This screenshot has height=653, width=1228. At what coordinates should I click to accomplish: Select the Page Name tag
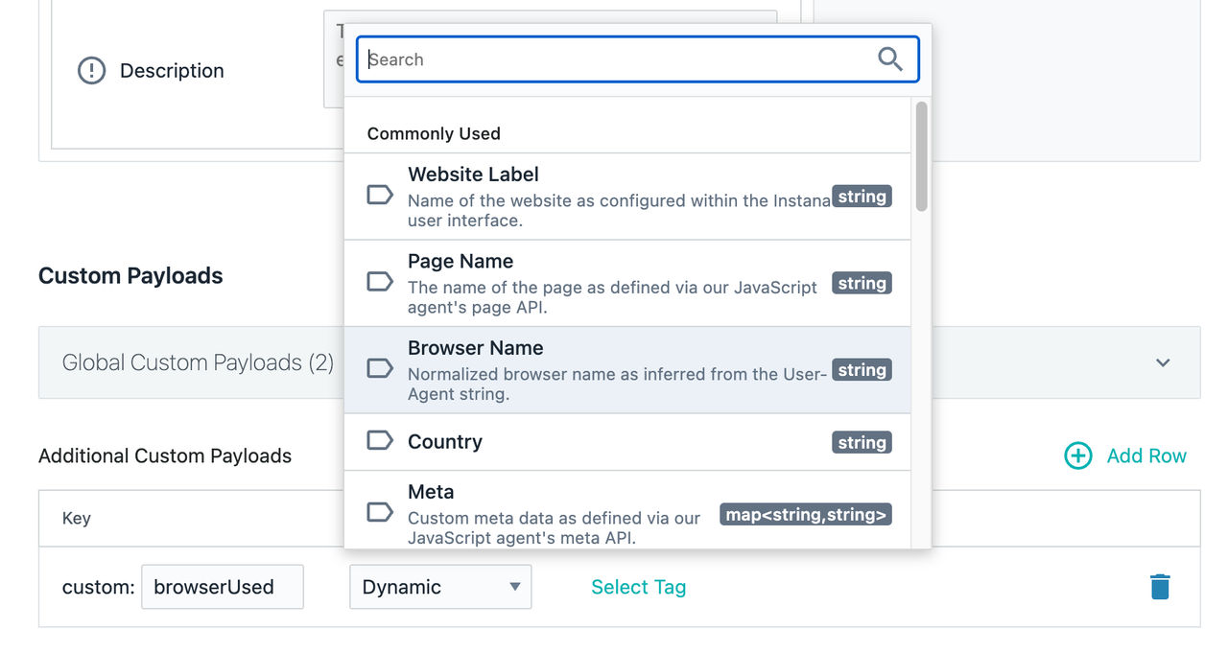point(627,283)
